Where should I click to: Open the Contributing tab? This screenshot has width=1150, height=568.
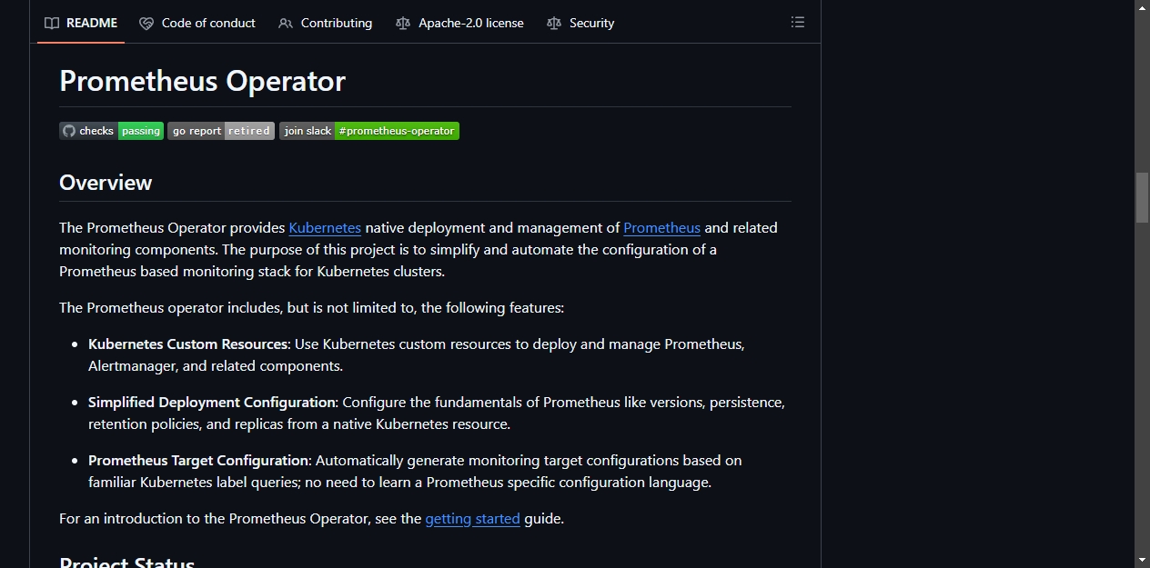pyautogui.click(x=326, y=23)
